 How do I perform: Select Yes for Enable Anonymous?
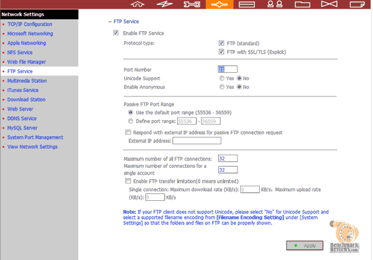222,87
